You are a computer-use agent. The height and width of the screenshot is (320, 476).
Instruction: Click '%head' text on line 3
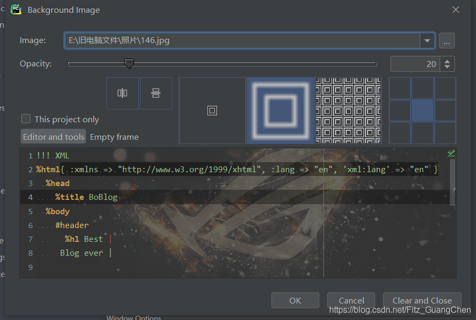(57, 183)
